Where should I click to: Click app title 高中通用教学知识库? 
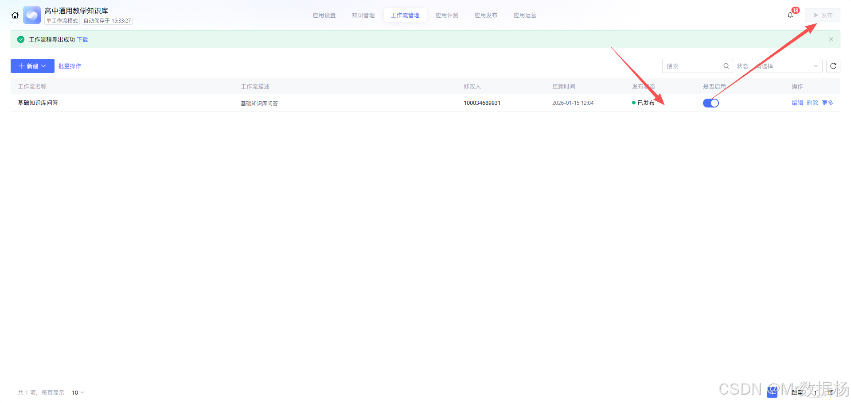tap(76, 11)
